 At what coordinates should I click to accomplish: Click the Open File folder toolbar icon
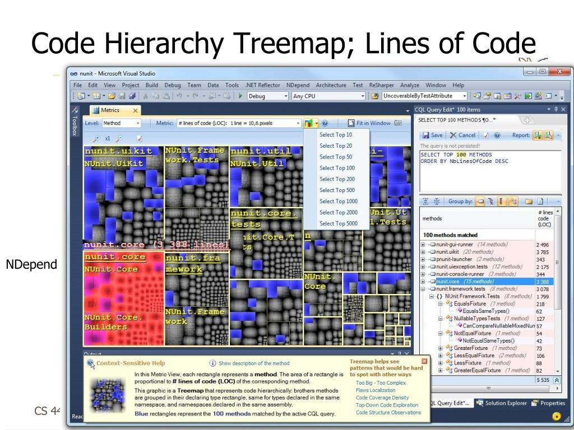click(x=112, y=96)
